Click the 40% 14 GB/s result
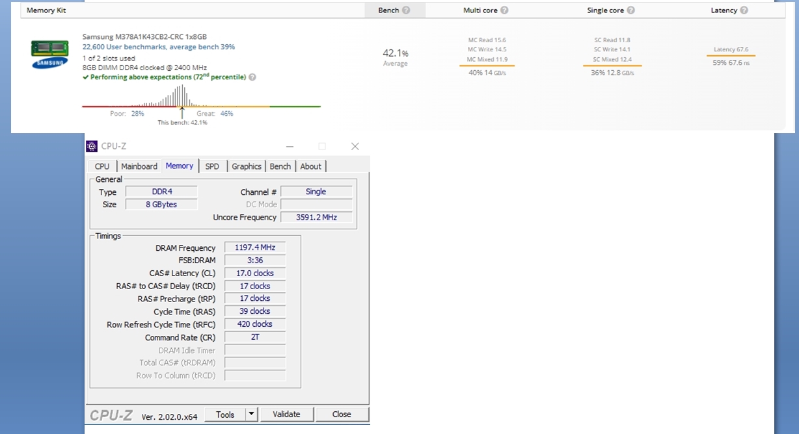The height and width of the screenshot is (434, 799). click(x=487, y=73)
